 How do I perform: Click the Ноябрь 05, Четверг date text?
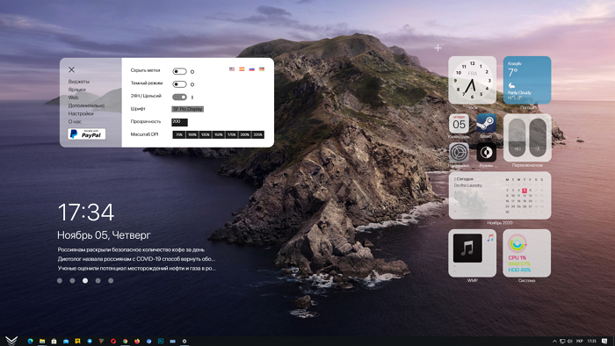[x=104, y=235]
